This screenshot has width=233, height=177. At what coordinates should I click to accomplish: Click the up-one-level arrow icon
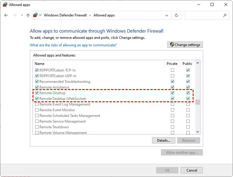pos(28,15)
